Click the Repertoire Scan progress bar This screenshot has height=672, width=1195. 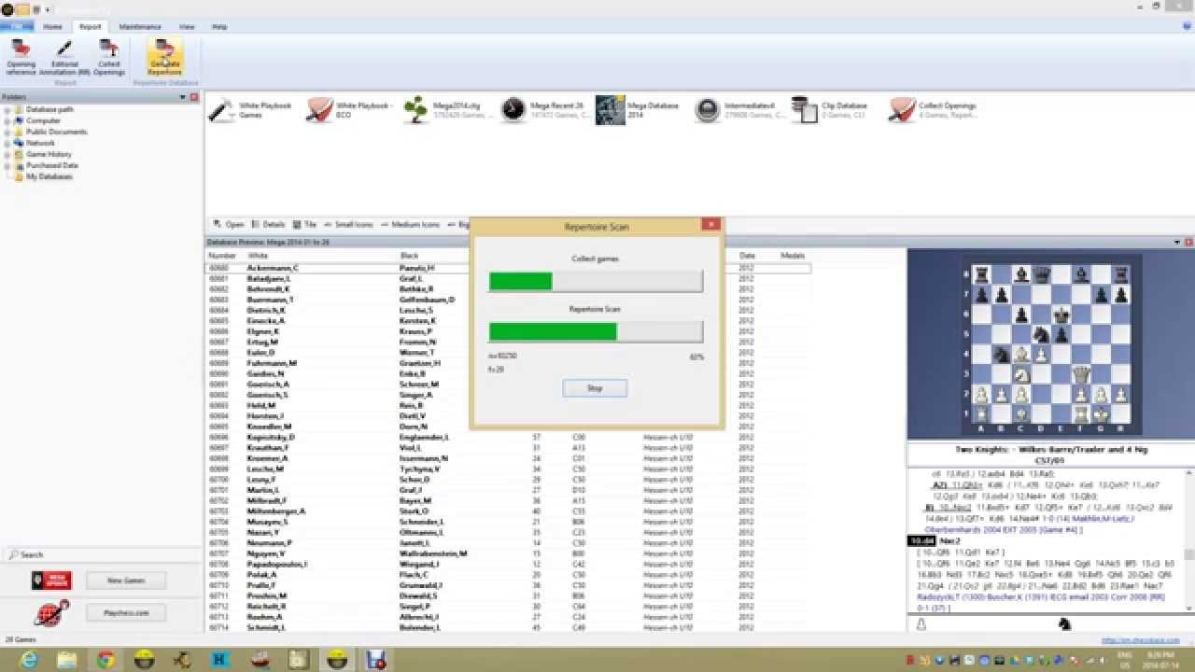tap(596, 331)
